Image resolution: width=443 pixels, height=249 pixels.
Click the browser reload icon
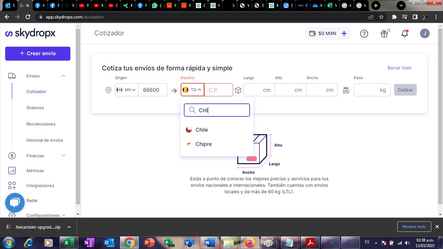click(x=28, y=17)
